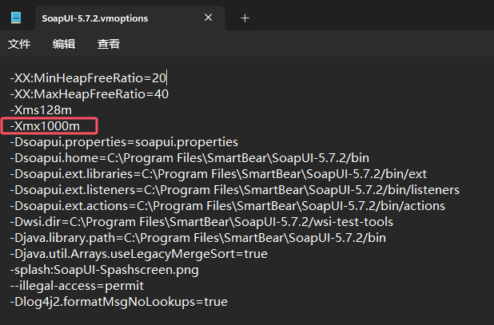The height and width of the screenshot is (325, 494).
Task: Click the highlighted -Xmx1000m line
Action: [x=45, y=126]
